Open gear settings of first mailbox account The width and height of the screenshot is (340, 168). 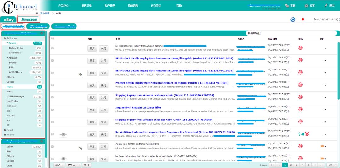42,33
